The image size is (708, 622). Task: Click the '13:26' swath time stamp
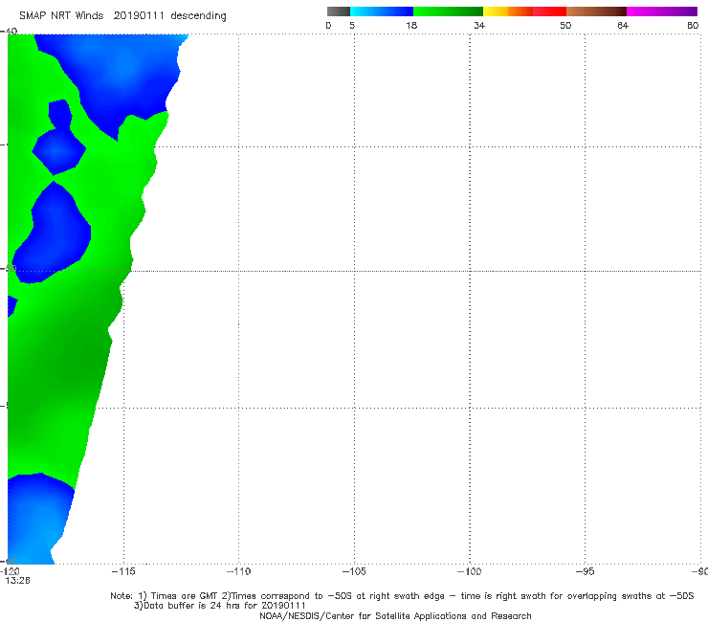(17, 581)
